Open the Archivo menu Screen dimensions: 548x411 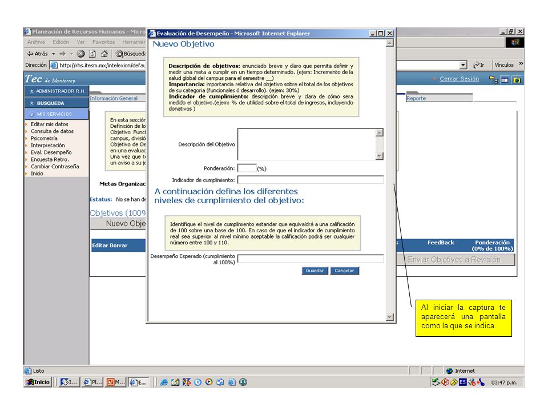(36, 42)
